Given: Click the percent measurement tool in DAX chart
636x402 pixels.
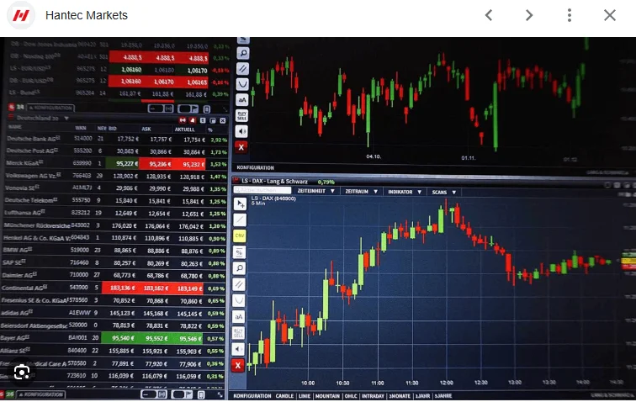Looking at the screenshot, I should 239,252.
